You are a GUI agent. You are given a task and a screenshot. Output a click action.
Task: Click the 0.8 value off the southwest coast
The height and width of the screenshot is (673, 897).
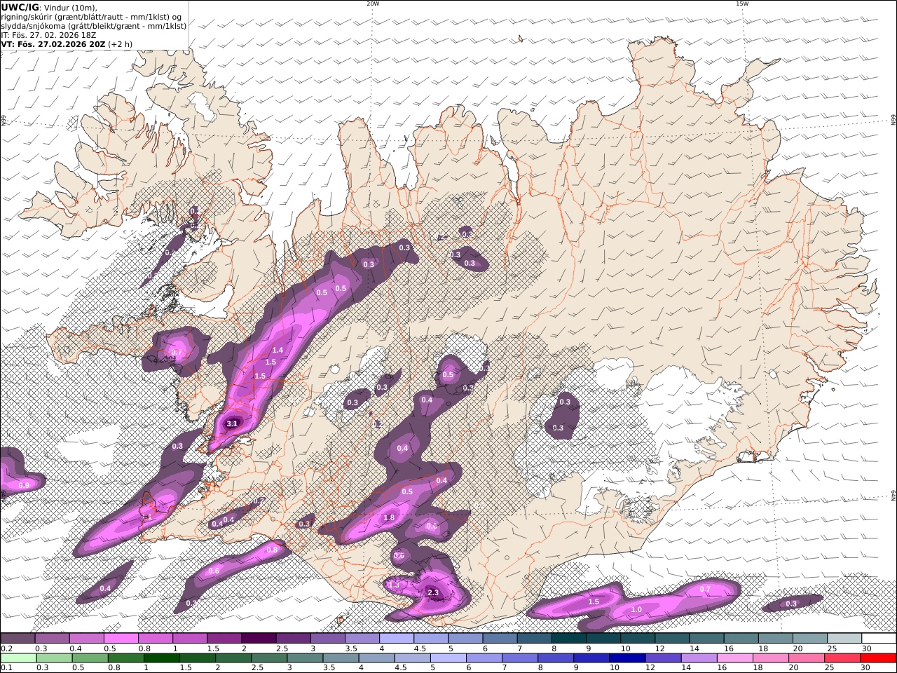(272, 550)
